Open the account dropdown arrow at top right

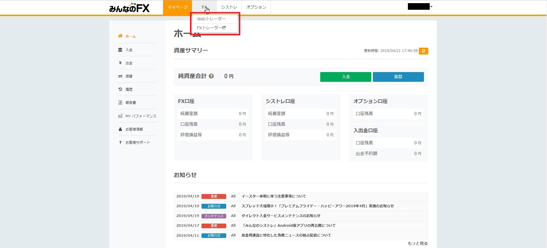(431, 7)
